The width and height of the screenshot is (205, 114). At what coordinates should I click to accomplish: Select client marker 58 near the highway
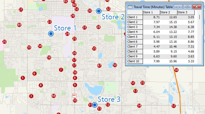point(176,70)
